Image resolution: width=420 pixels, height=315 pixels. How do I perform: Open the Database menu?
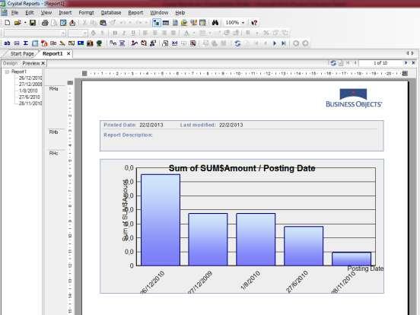coord(111,13)
